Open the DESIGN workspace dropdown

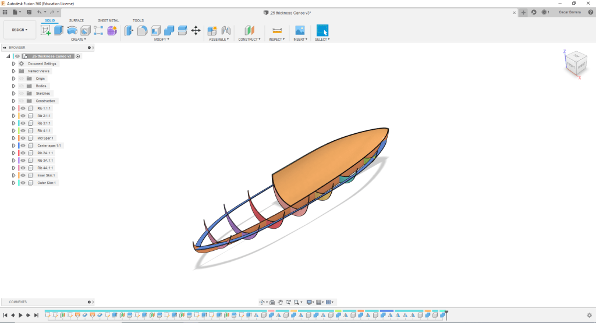point(19,30)
